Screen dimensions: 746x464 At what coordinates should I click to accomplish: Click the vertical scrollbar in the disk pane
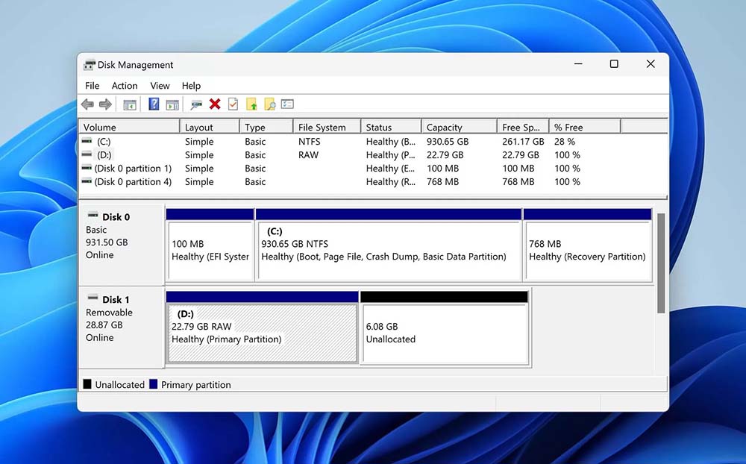[x=660, y=261]
